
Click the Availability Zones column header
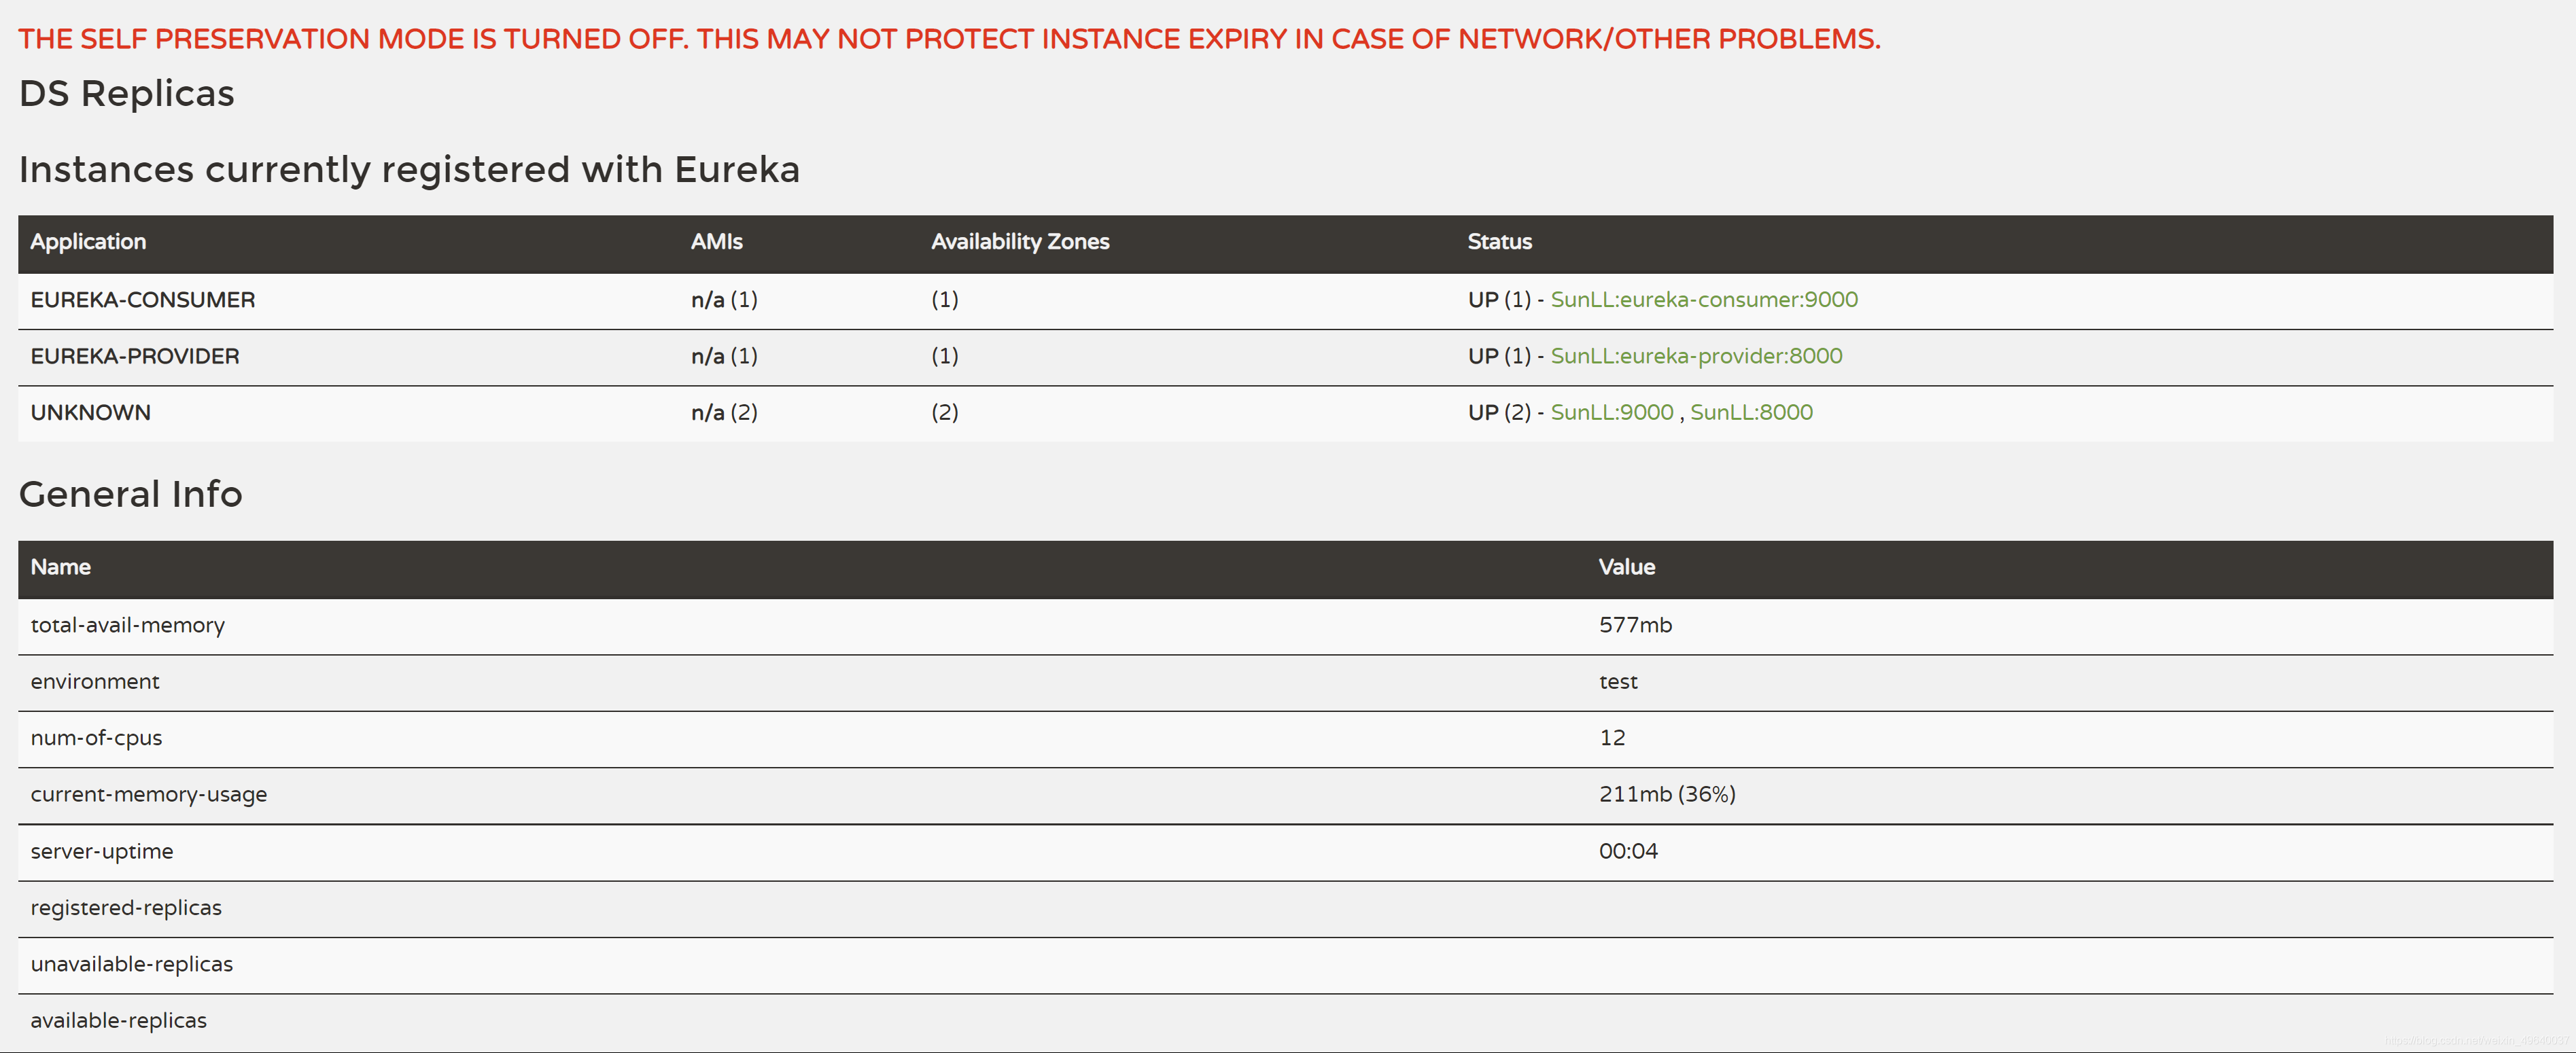click(x=1020, y=242)
